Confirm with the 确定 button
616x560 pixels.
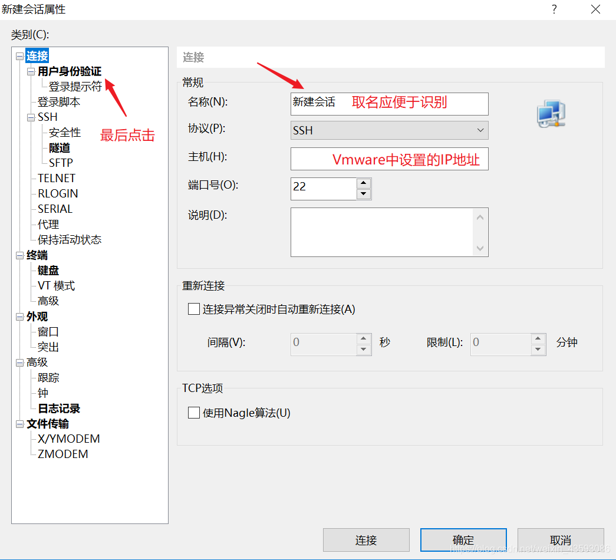click(463, 540)
